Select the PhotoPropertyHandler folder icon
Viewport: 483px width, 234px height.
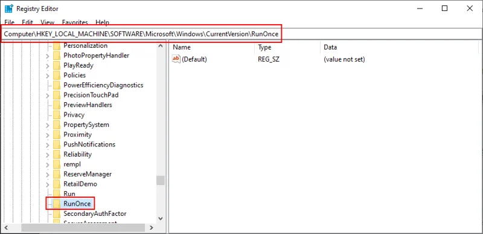point(57,56)
